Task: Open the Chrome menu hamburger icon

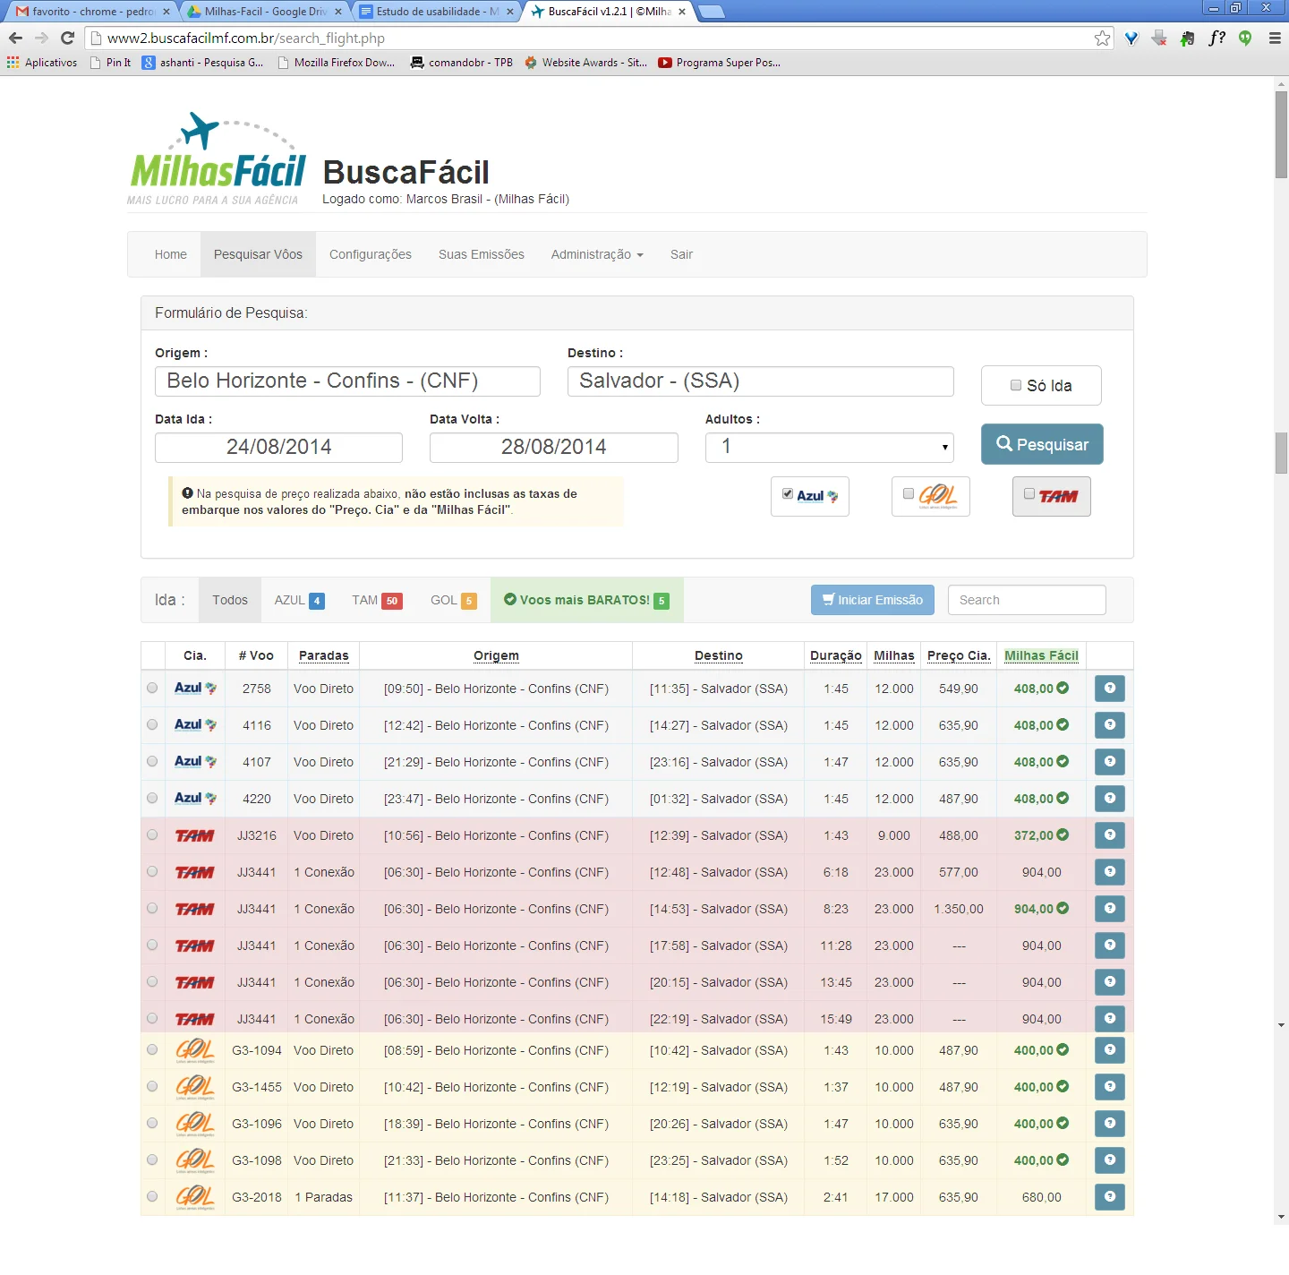Action: pos(1275,38)
